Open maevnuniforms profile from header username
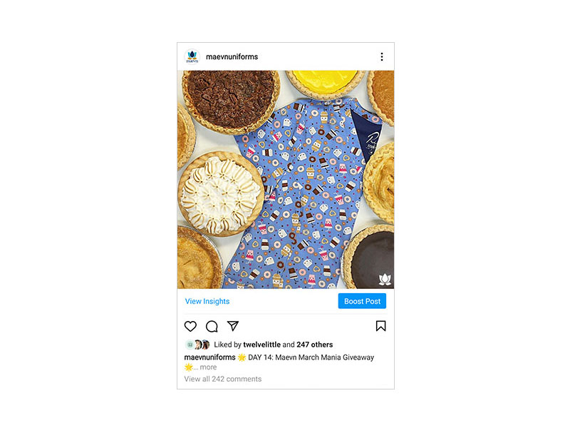 tap(232, 57)
